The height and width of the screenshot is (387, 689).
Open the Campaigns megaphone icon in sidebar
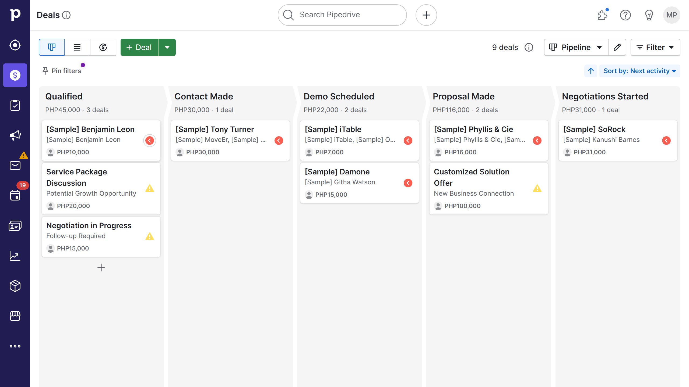[15, 135]
